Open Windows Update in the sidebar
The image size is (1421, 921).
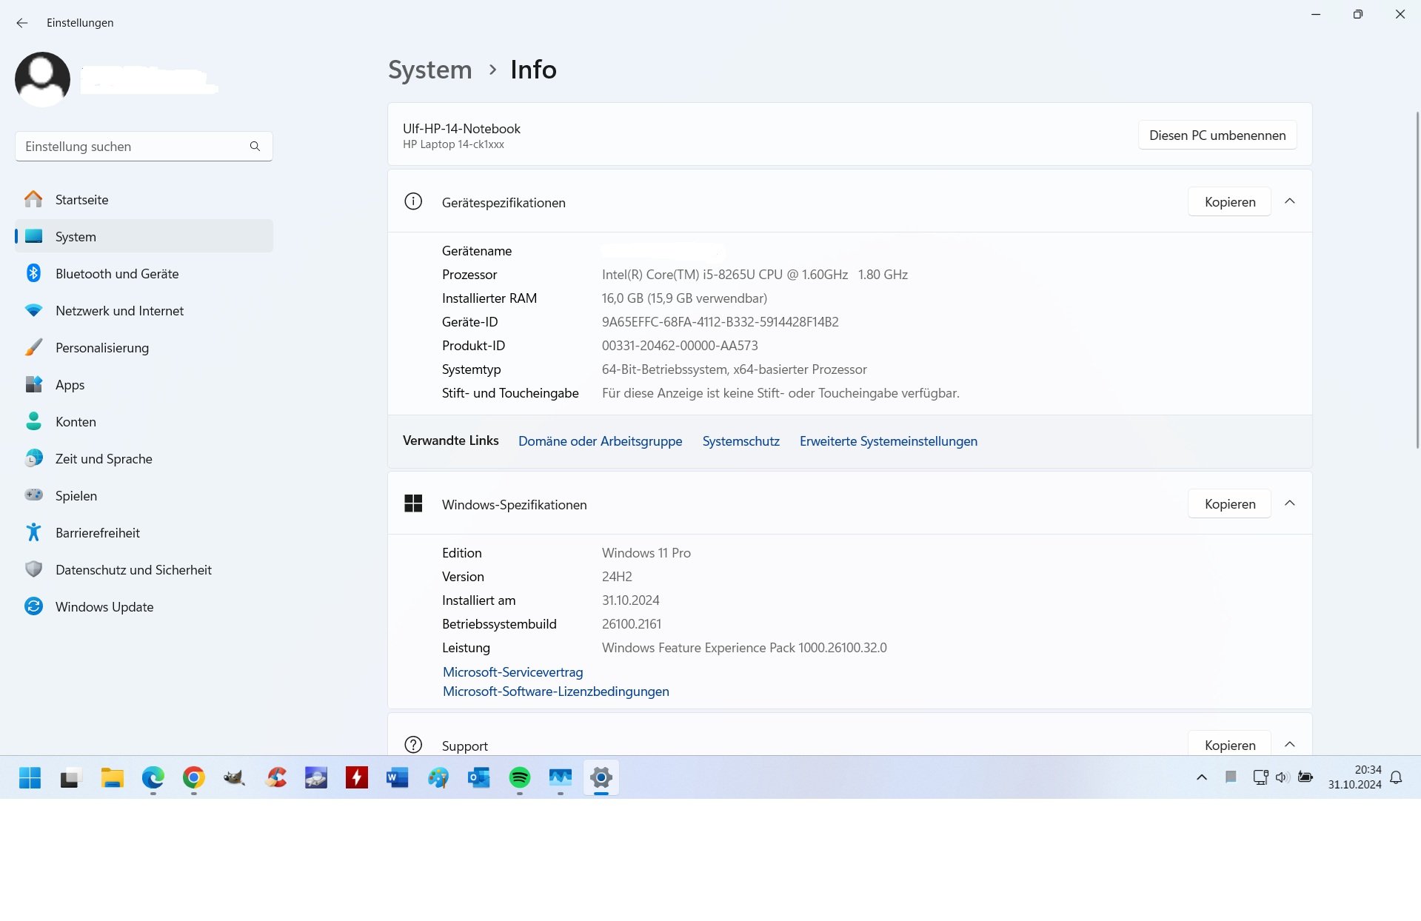click(144, 606)
